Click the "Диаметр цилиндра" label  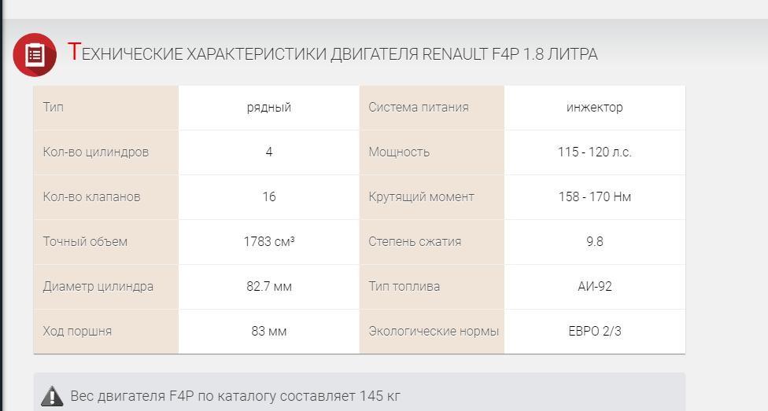(x=98, y=287)
